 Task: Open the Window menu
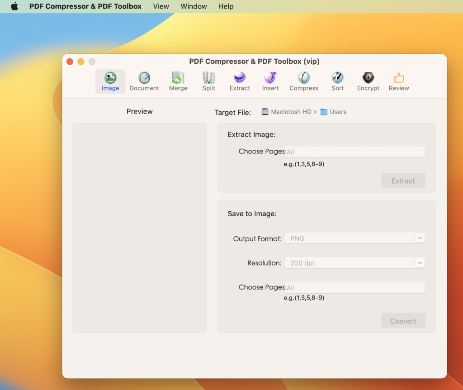click(x=194, y=6)
